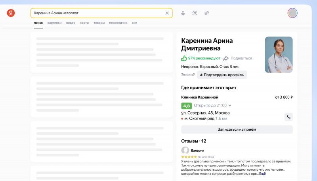Open the Клиника Карениной link
Image resolution: width=317 pixels, height=181 pixels.
click(200, 97)
